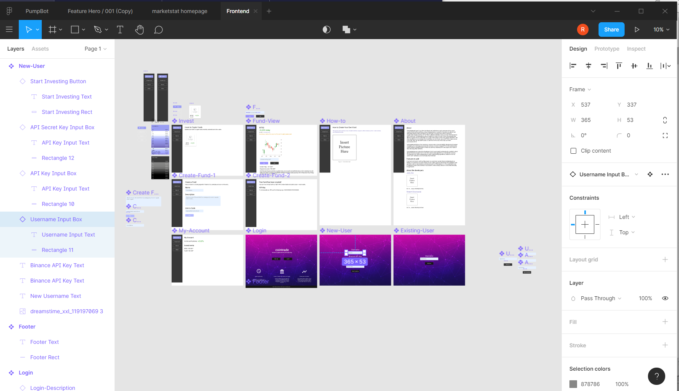Open the Frame type dropdown
The height and width of the screenshot is (391, 679).
tap(580, 89)
